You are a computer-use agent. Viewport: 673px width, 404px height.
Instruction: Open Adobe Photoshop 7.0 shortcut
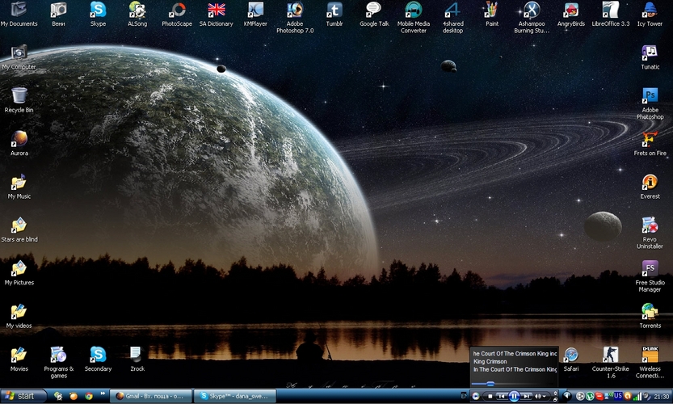pos(295,18)
